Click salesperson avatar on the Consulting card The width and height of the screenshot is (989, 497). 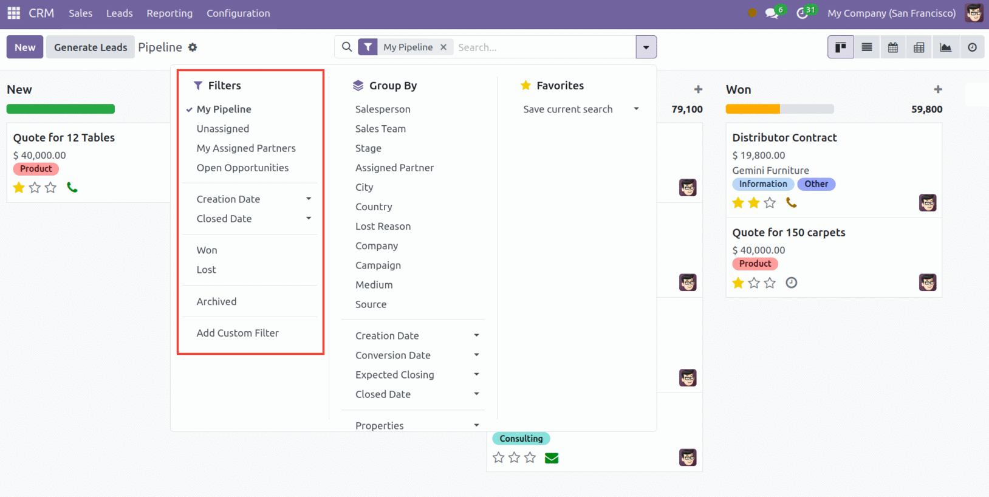pyautogui.click(x=688, y=458)
